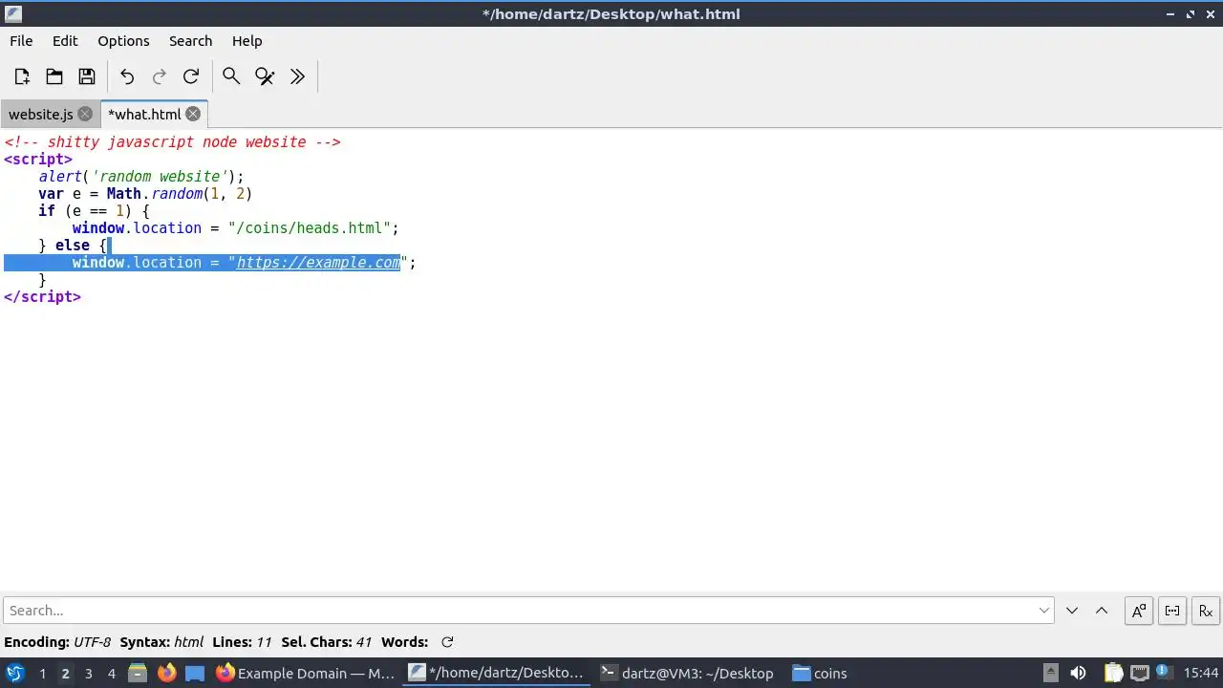Create a new document with the toolbar icon
1223x688 pixels.
22,76
